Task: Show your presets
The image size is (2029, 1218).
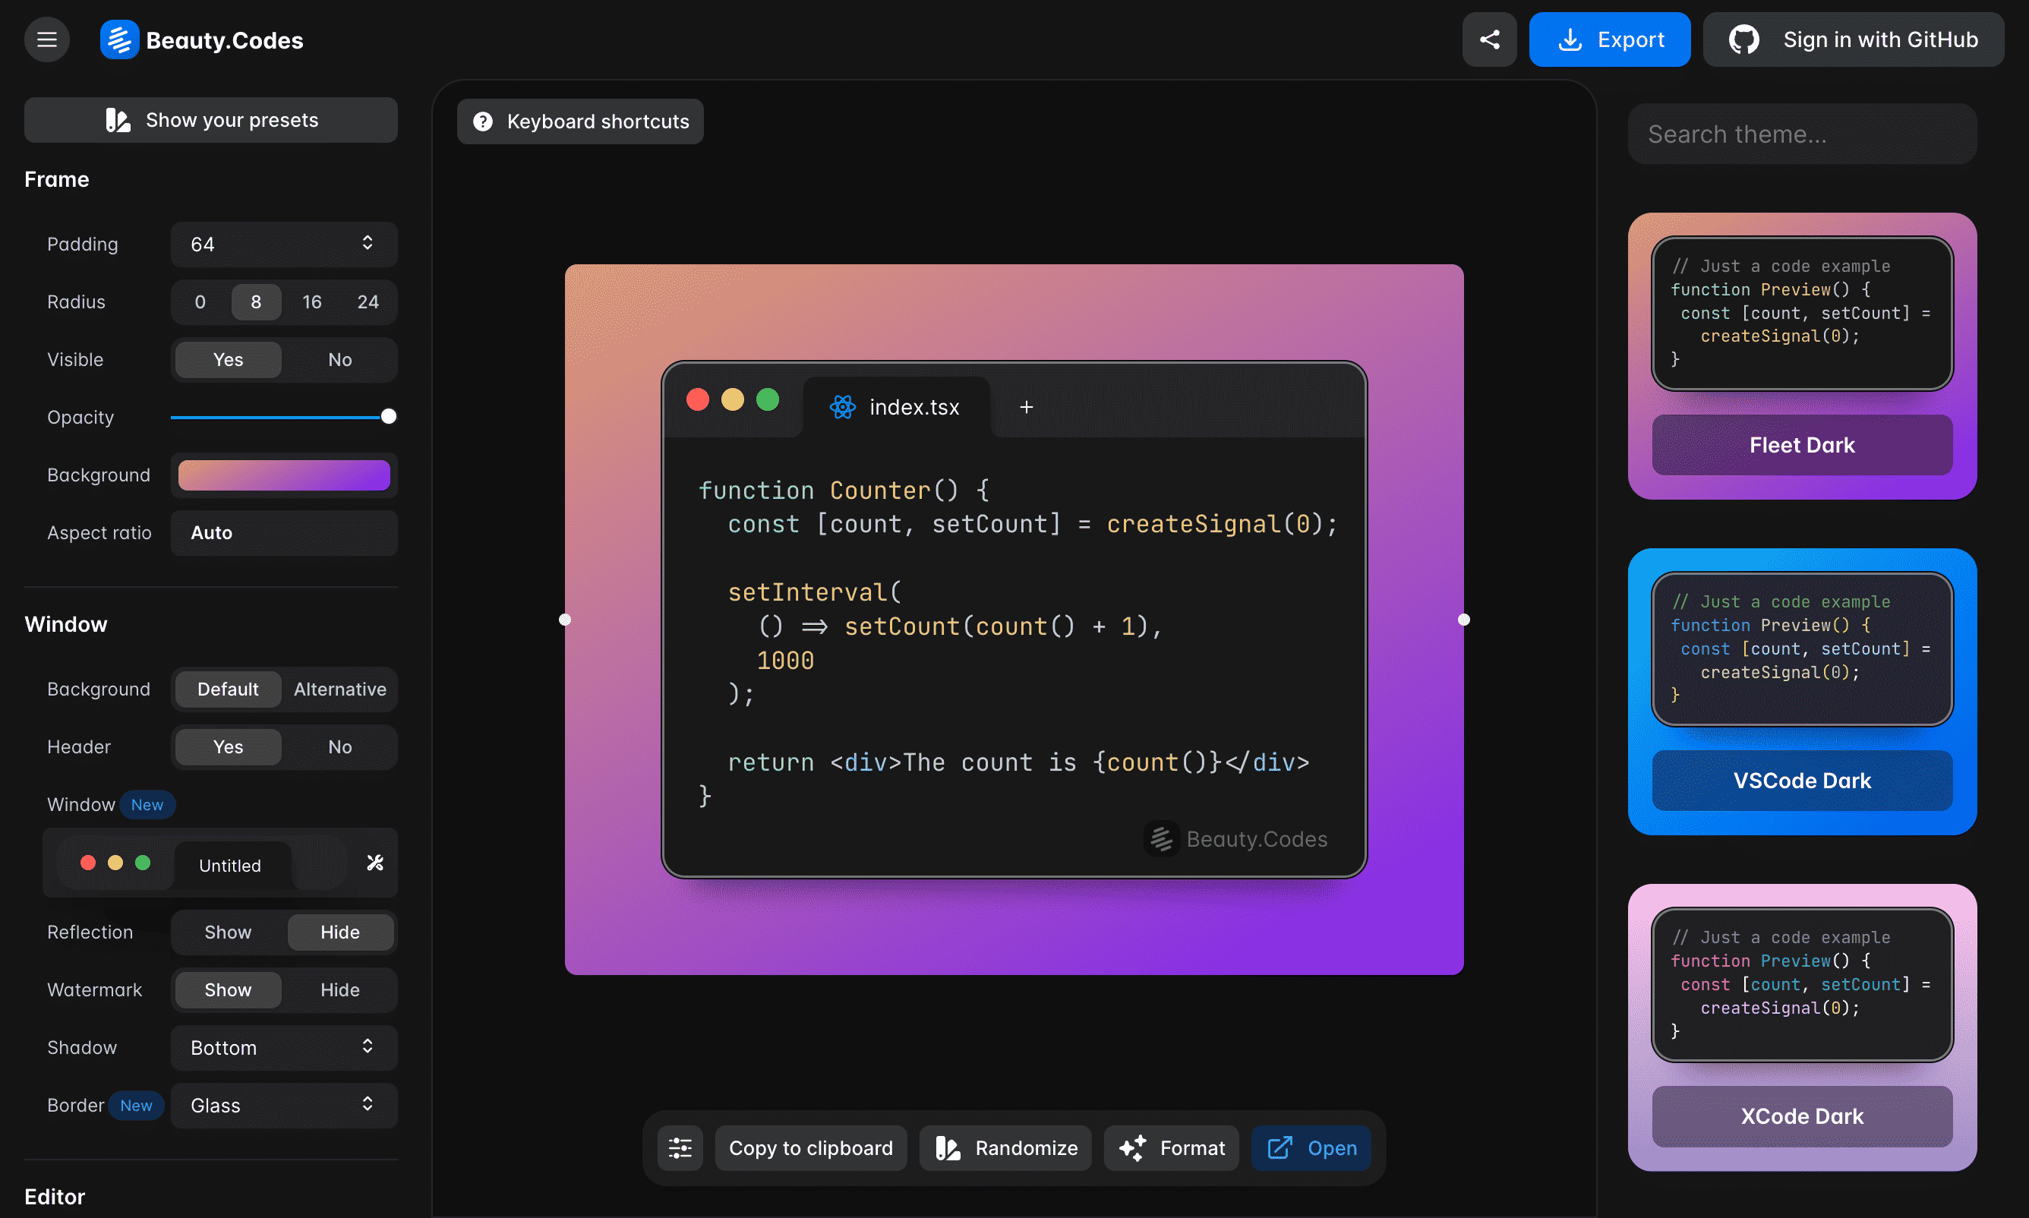Action: pyautogui.click(x=211, y=120)
